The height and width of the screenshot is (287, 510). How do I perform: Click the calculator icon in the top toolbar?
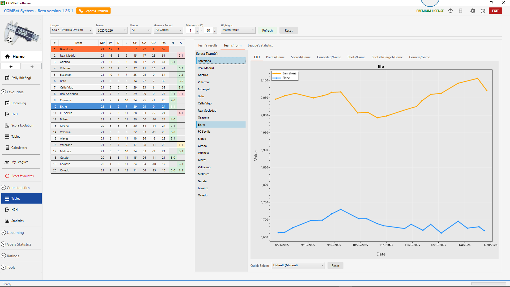[461, 11]
